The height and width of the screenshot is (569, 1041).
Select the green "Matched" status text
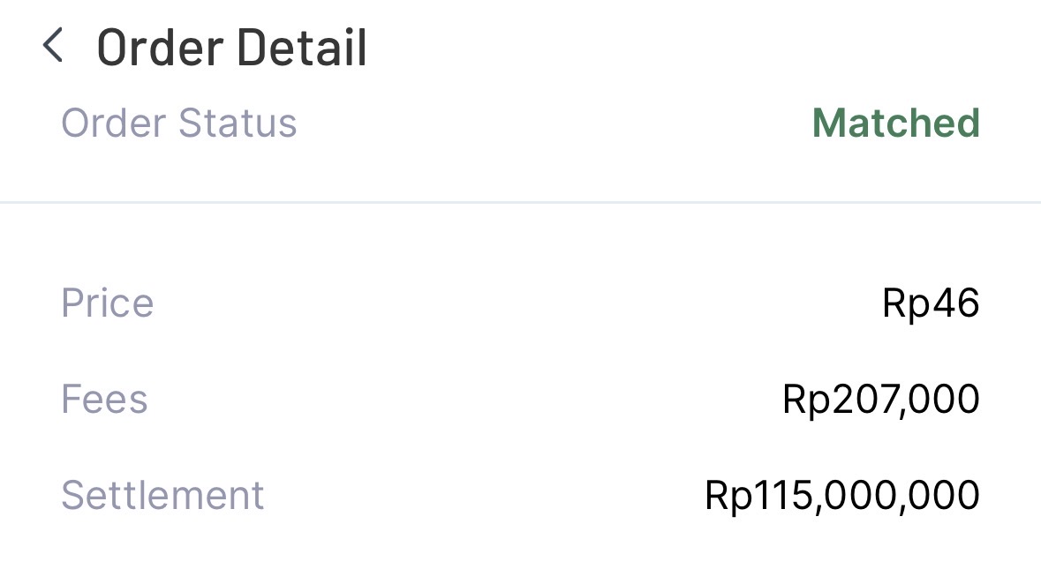click(895, 123)
